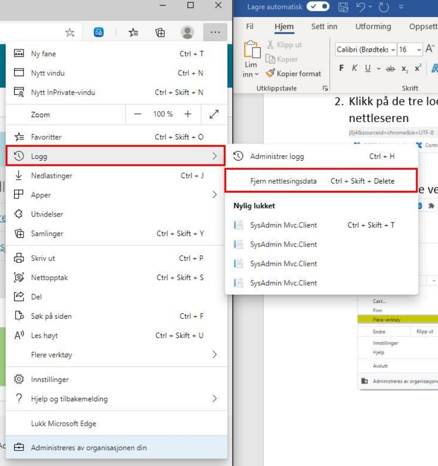Open Nytt InPrivate-vindu
Viewport: 438px width, 466px height.
pyautogui.click(x=116, y=92)
